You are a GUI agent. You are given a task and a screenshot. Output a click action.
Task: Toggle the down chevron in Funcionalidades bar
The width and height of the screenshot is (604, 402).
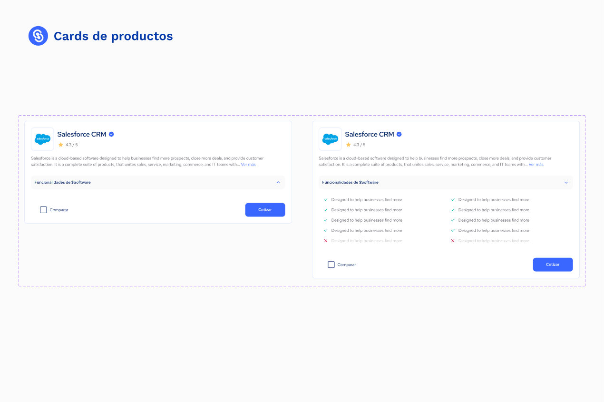566,182
